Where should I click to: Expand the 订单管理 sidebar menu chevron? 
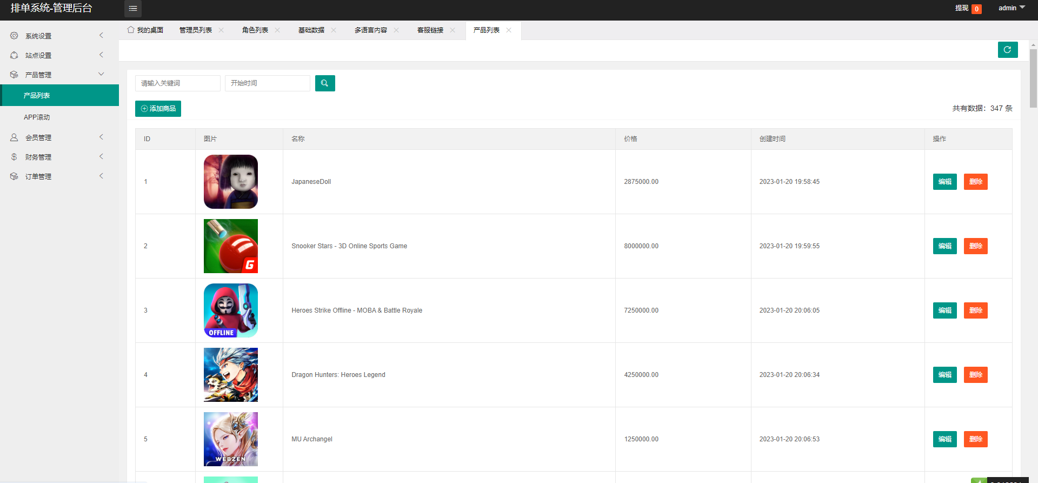(x=101, y=176)
